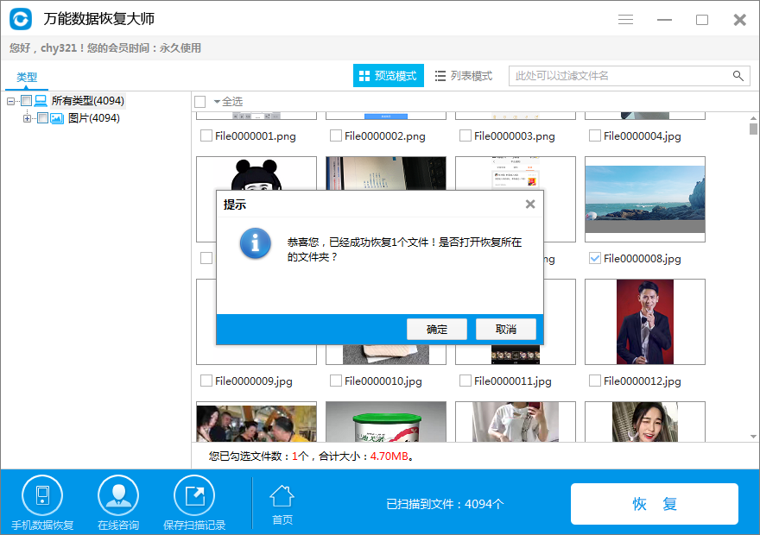Click selected size 4.70MB text
Screen dimensions: 760x535
coord(389,456)
